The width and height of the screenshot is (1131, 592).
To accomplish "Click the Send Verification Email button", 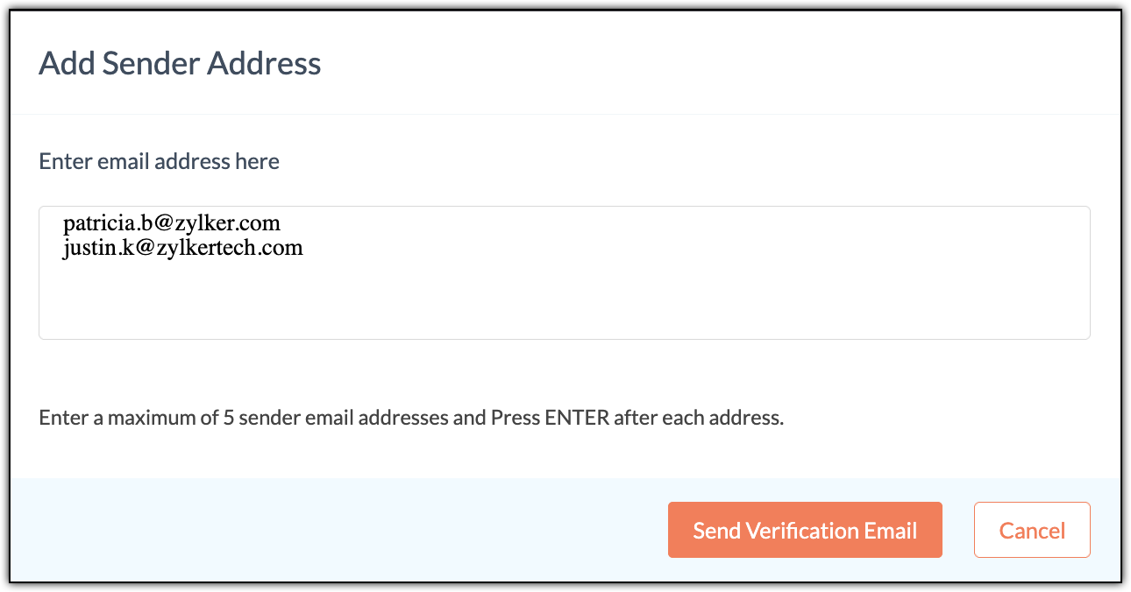I will click(805, 530).
